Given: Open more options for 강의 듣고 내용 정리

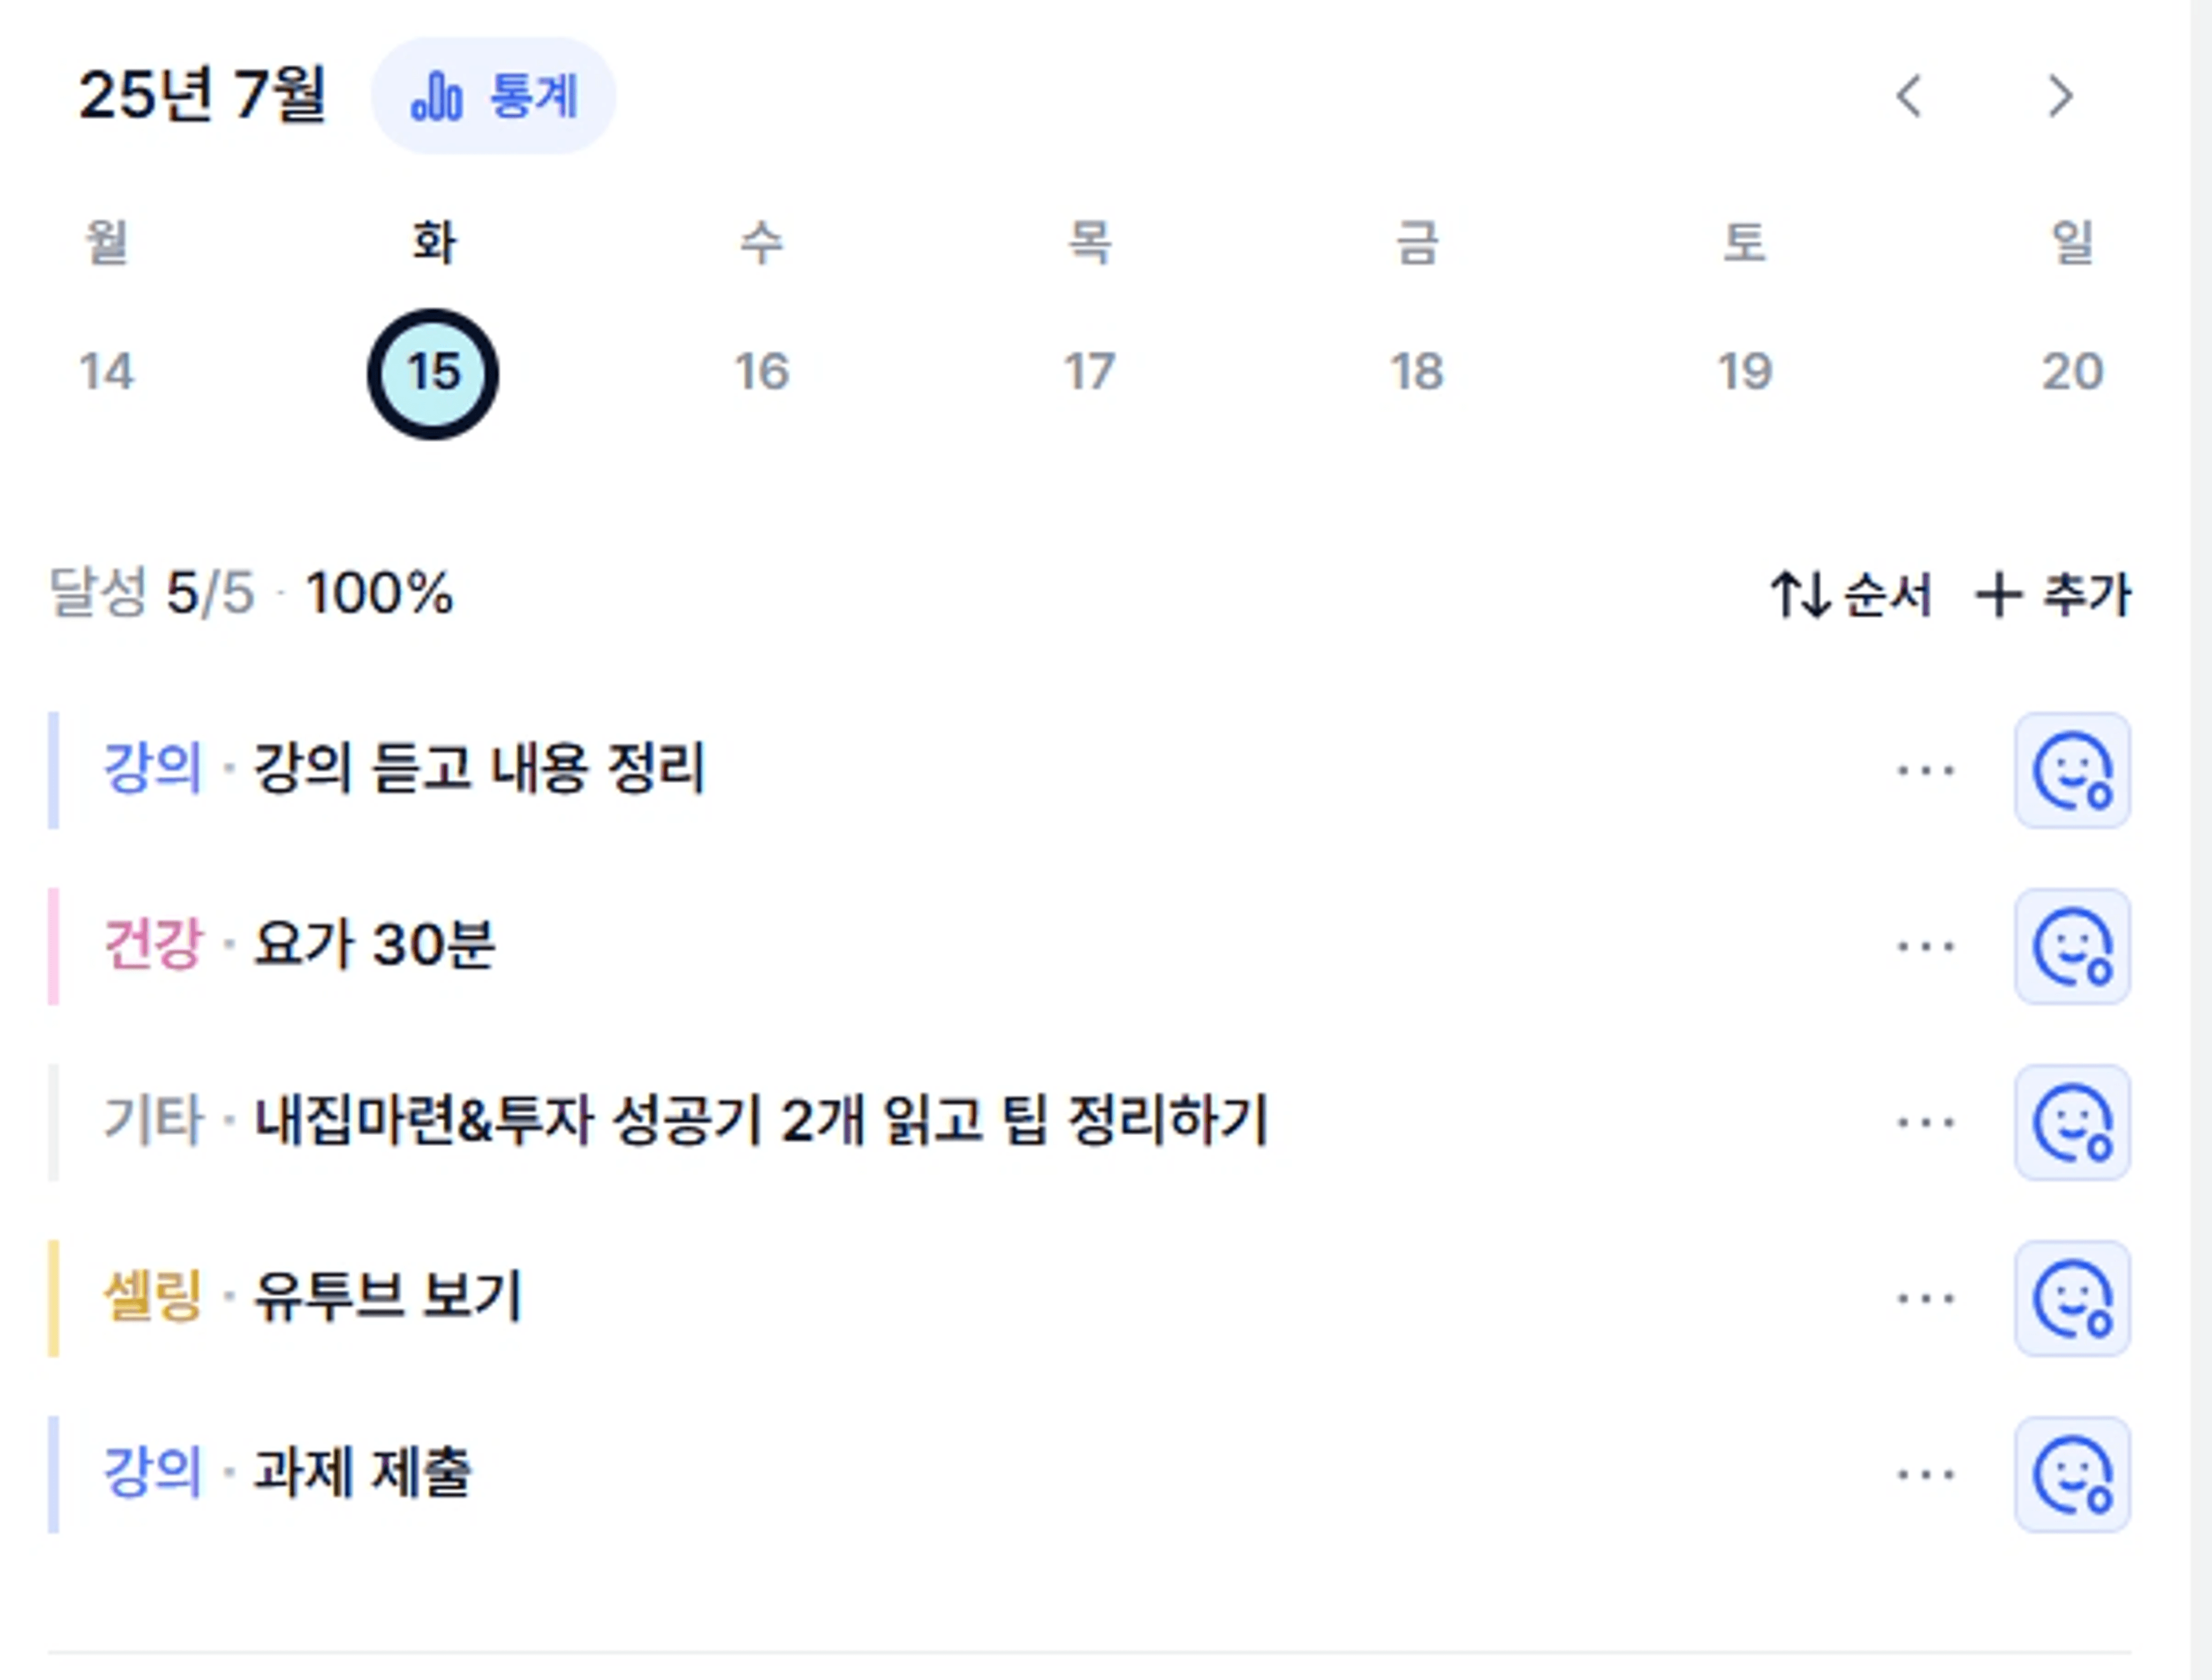Looking at the screenshot, I should pos(1926,770).
